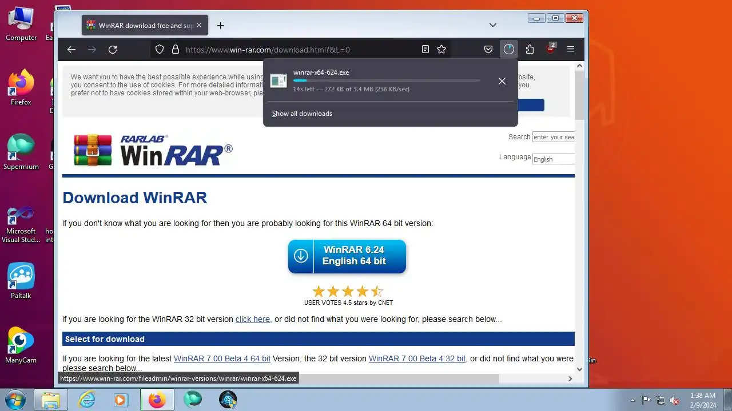Screen dimensions: 732x411
Task: Select Firefox desktop shortcut
Action: (21, 88)
